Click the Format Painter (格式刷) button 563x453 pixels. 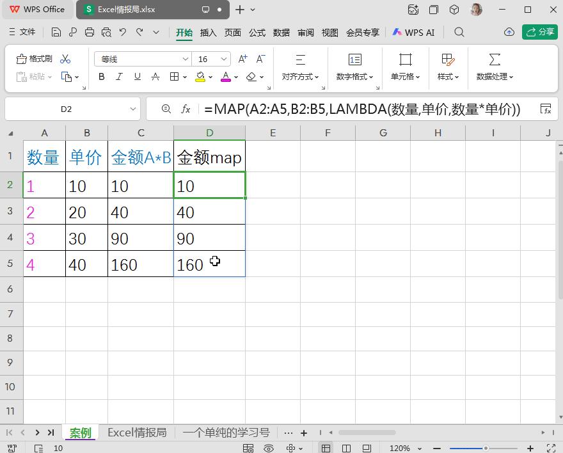[x=35, y=59]
